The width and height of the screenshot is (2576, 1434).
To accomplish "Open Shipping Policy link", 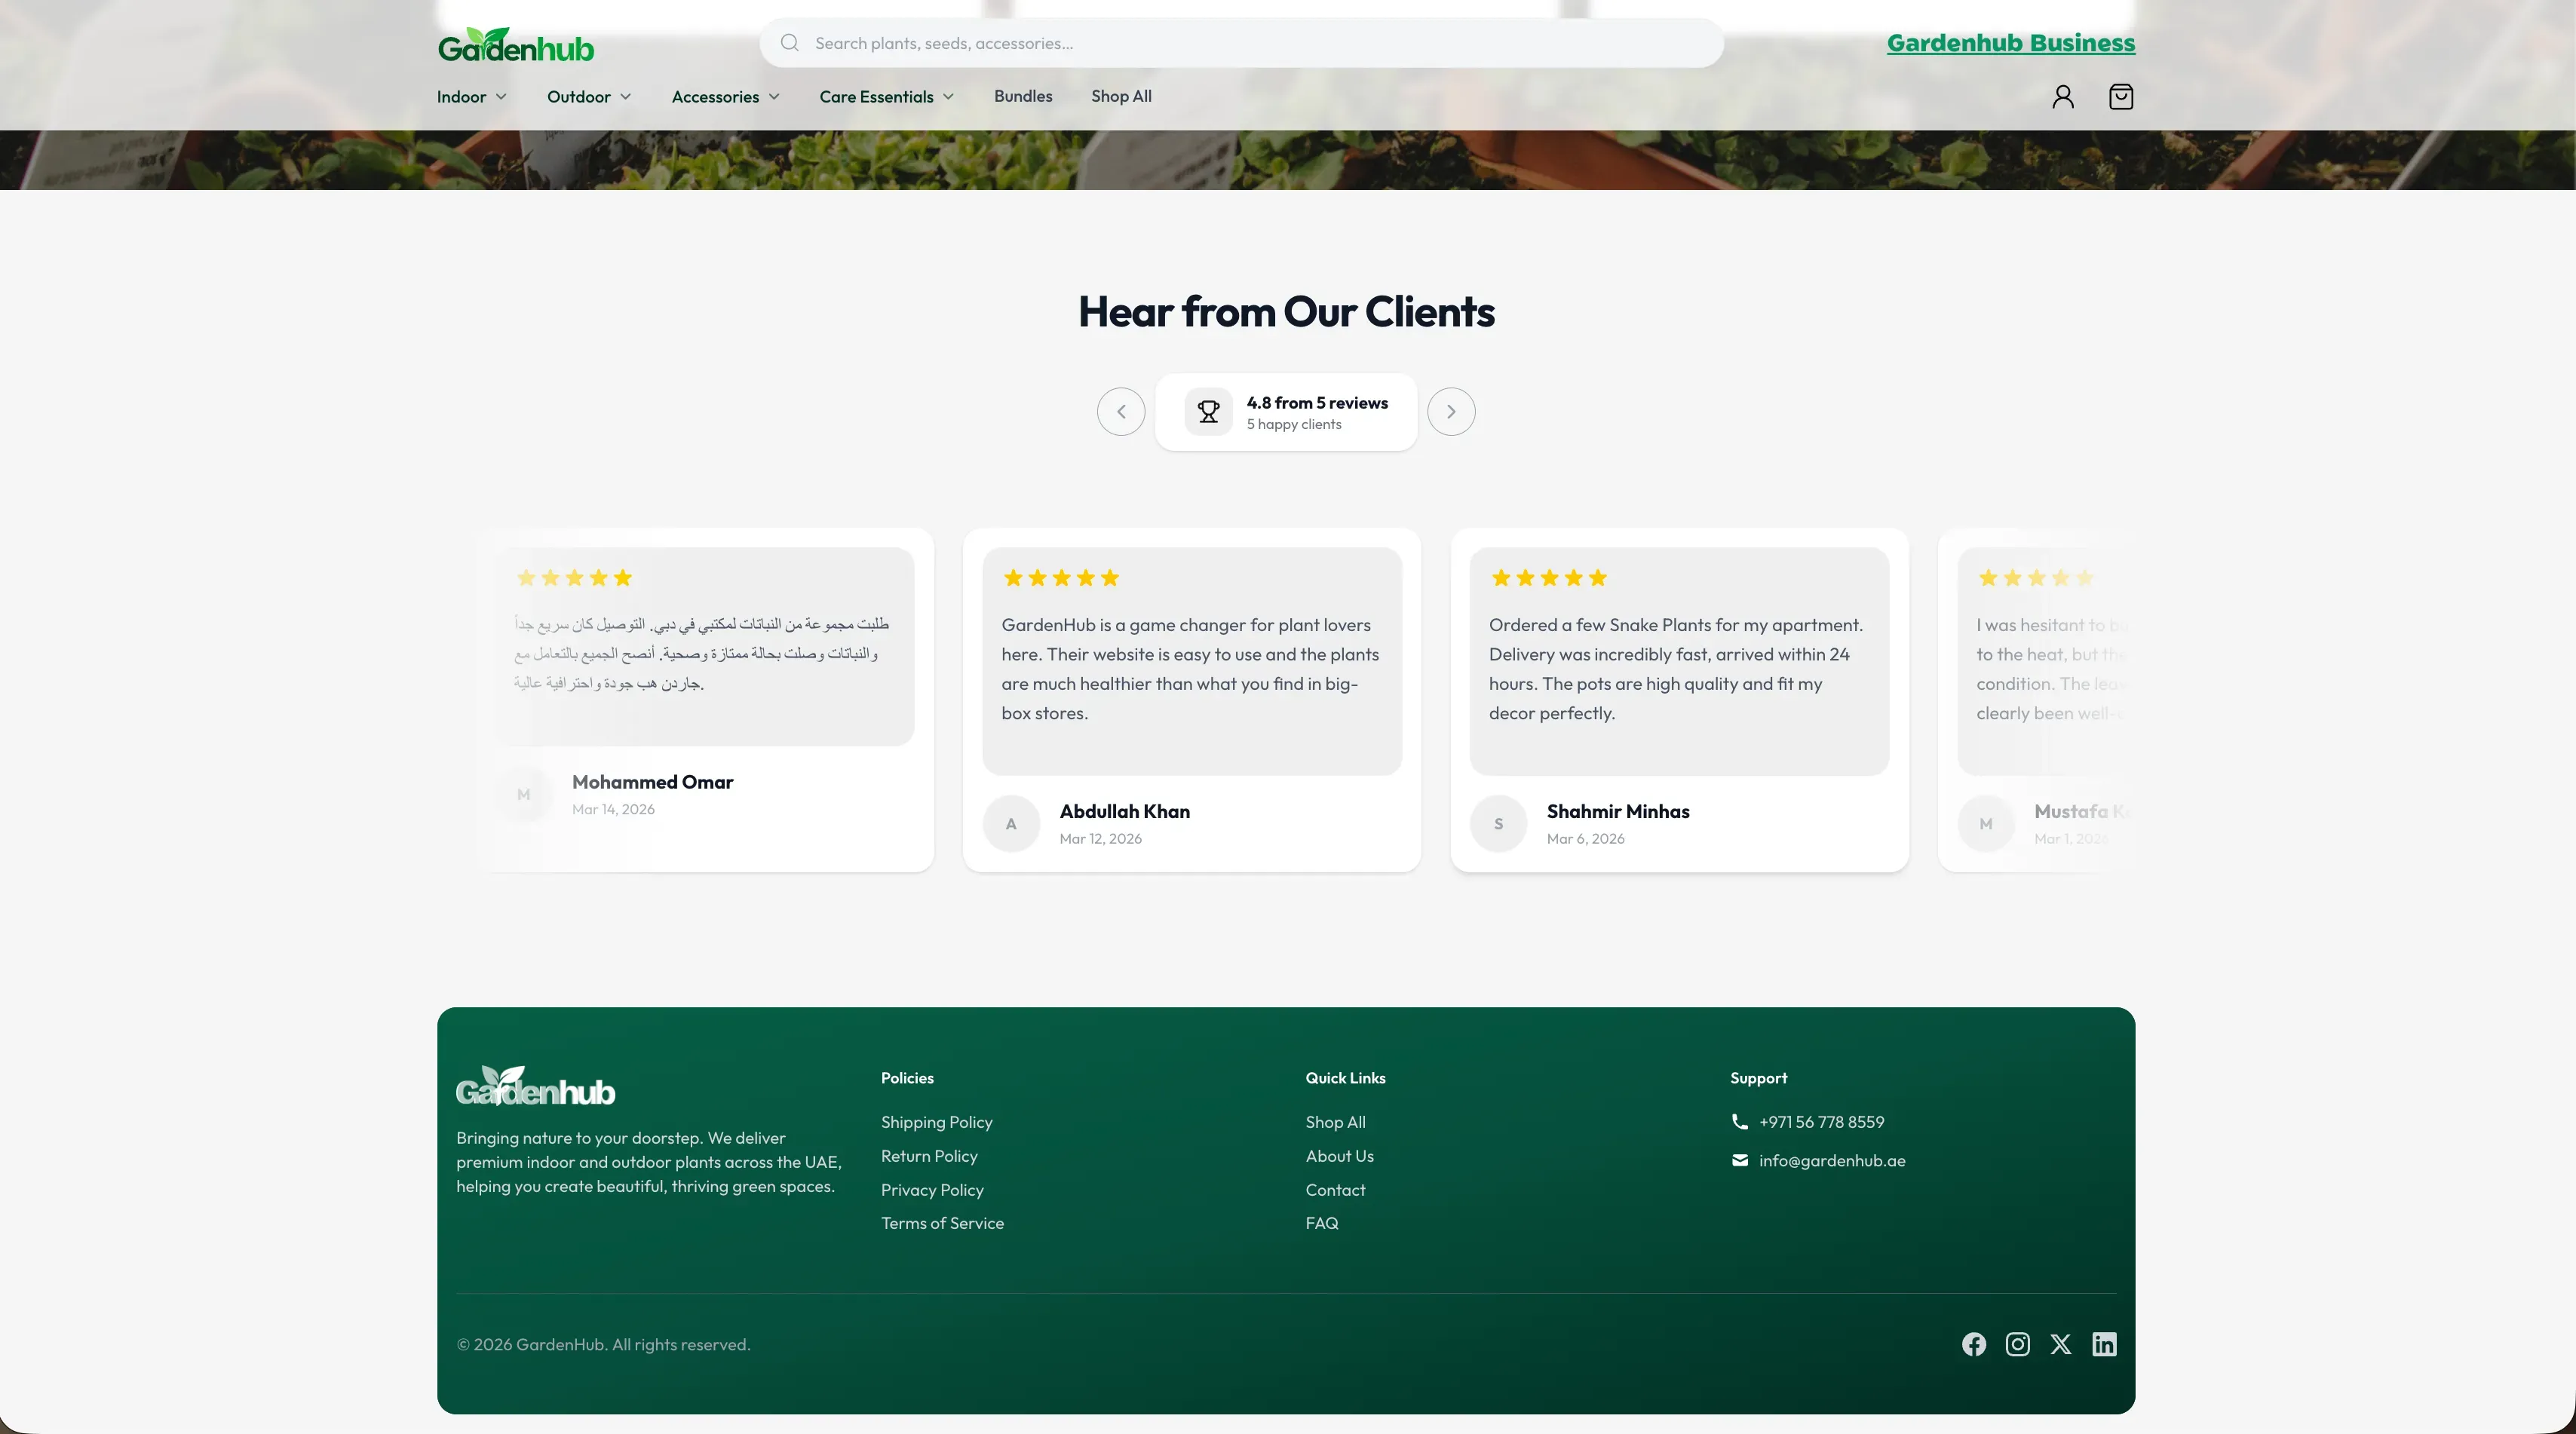I will [936, 1122].
